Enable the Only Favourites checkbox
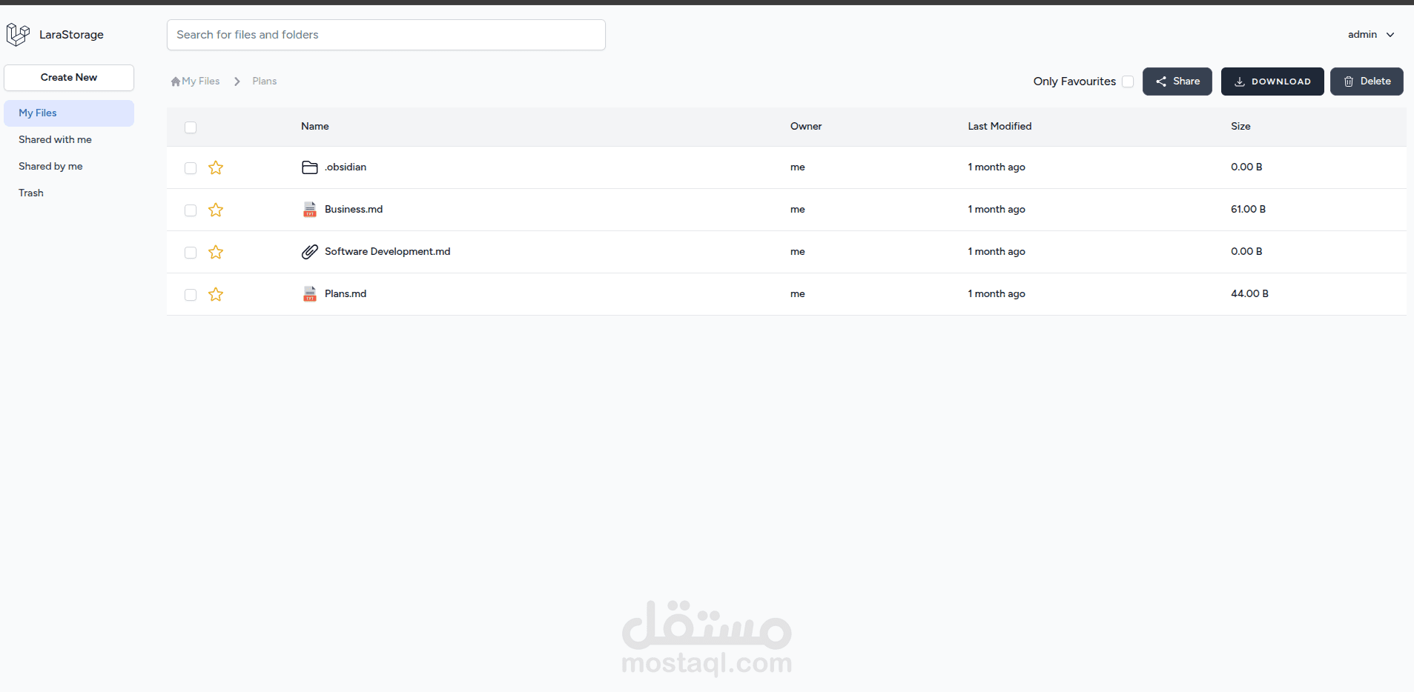This screenshot has height=692, width=1414. (1128, 81)
